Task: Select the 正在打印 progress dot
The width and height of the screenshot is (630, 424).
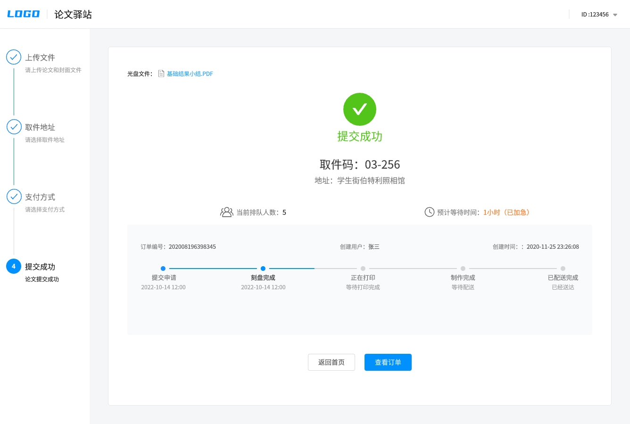Action: (363, 269)
